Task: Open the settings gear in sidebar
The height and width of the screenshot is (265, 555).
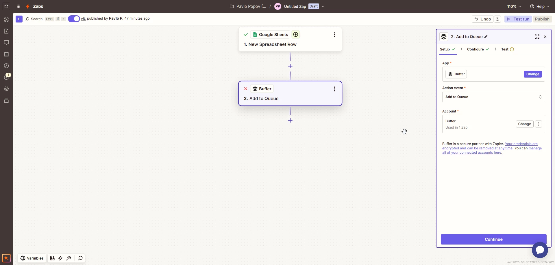Action: coord(6,89)
